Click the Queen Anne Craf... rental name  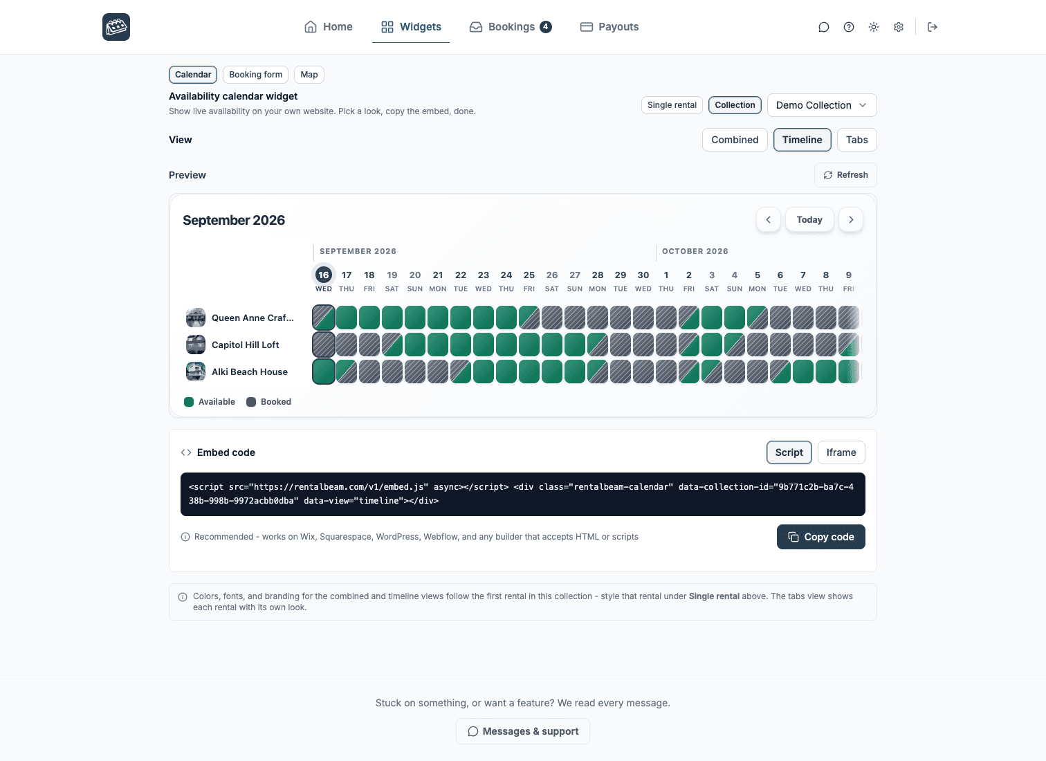(253, 318)
